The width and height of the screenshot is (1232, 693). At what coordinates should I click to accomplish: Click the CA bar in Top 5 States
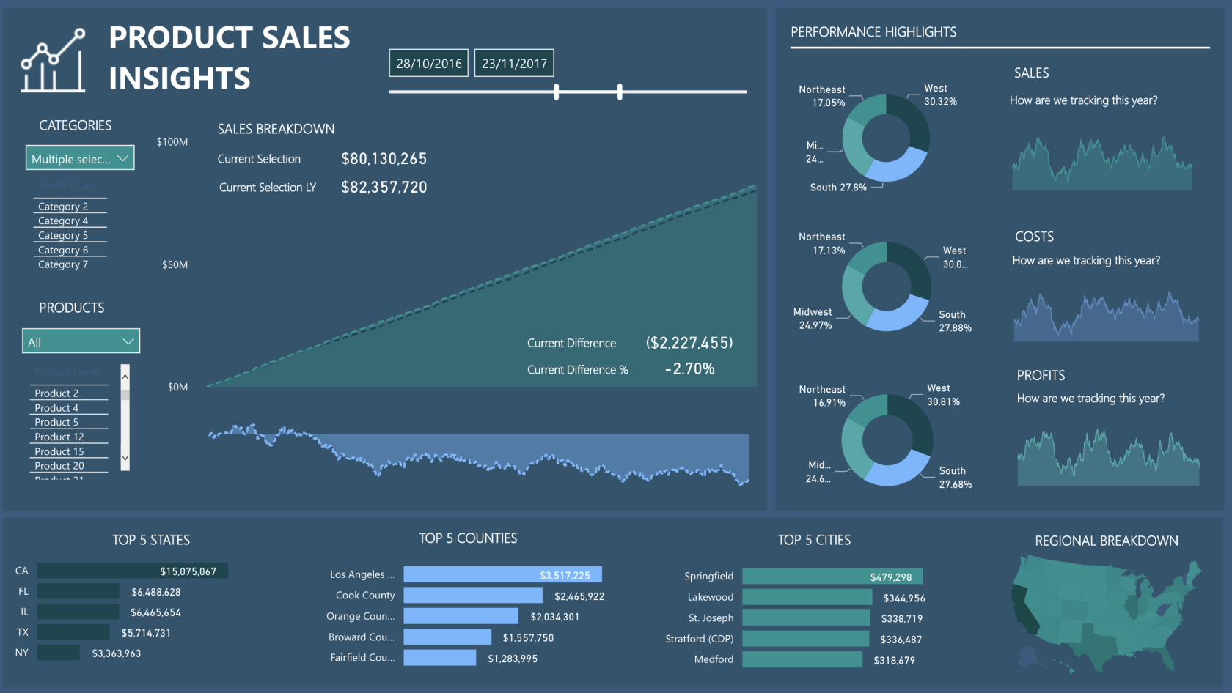click(x=133, y=571)
